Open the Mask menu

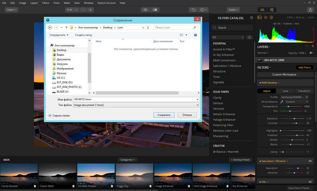67,3
